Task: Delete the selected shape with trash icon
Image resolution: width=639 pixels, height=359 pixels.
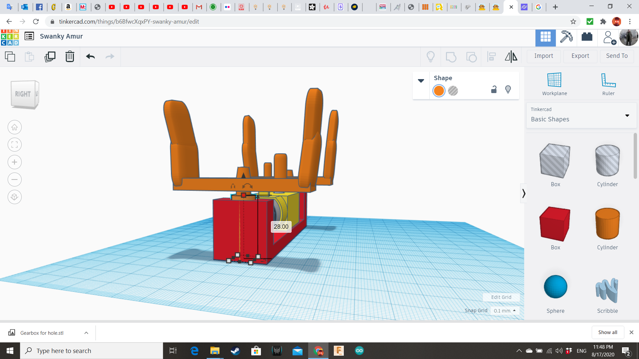Action: 70,57
